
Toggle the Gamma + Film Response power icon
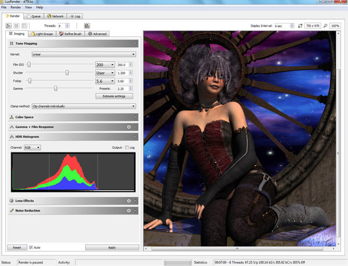point(128,127)
